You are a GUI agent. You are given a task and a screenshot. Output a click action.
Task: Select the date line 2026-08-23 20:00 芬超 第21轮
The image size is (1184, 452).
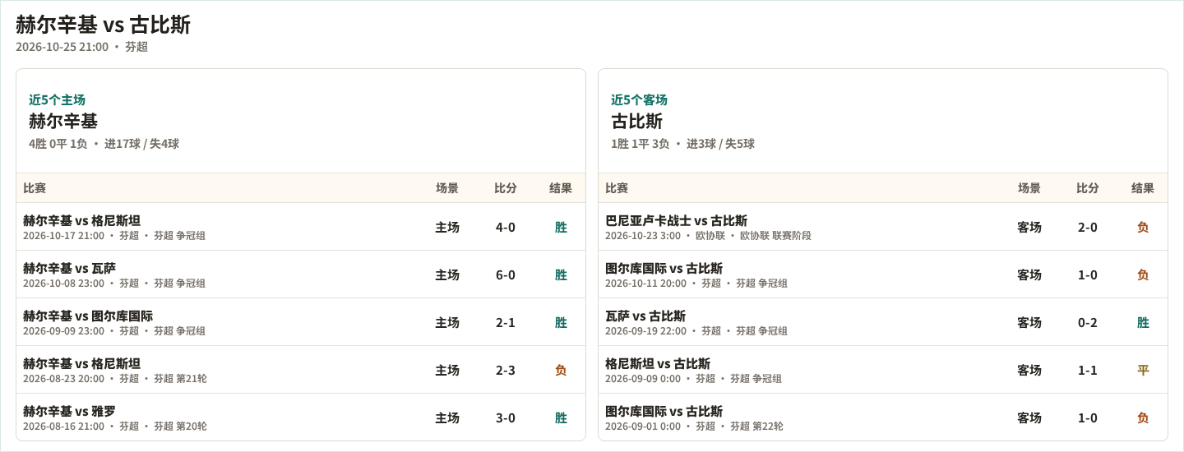coord(115,379)
